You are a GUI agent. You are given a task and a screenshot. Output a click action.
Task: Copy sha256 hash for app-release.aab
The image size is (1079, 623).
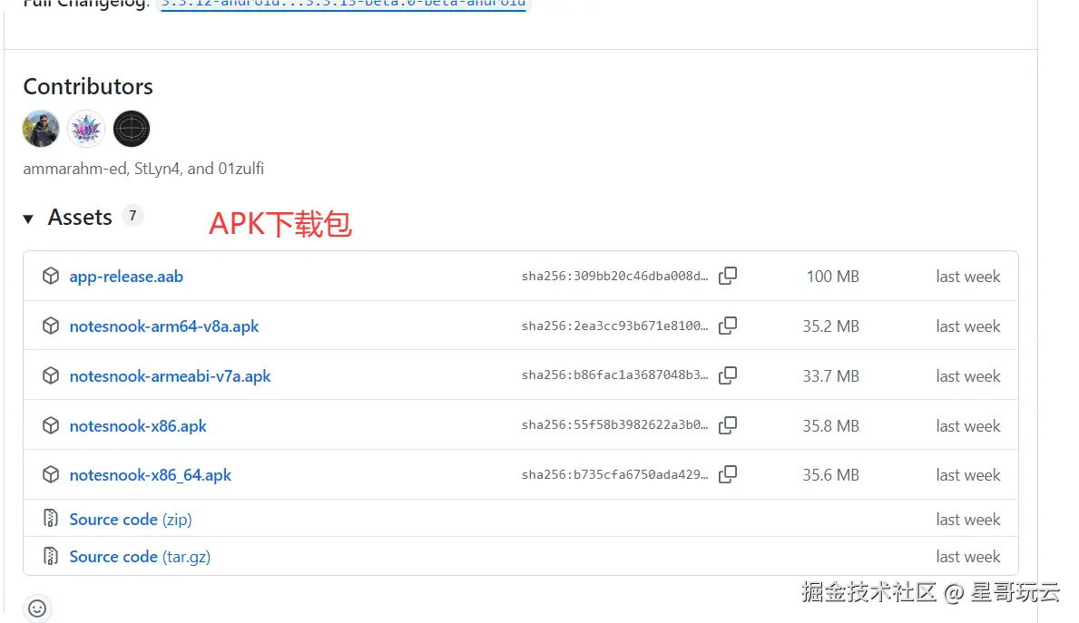tap(728, 276)
